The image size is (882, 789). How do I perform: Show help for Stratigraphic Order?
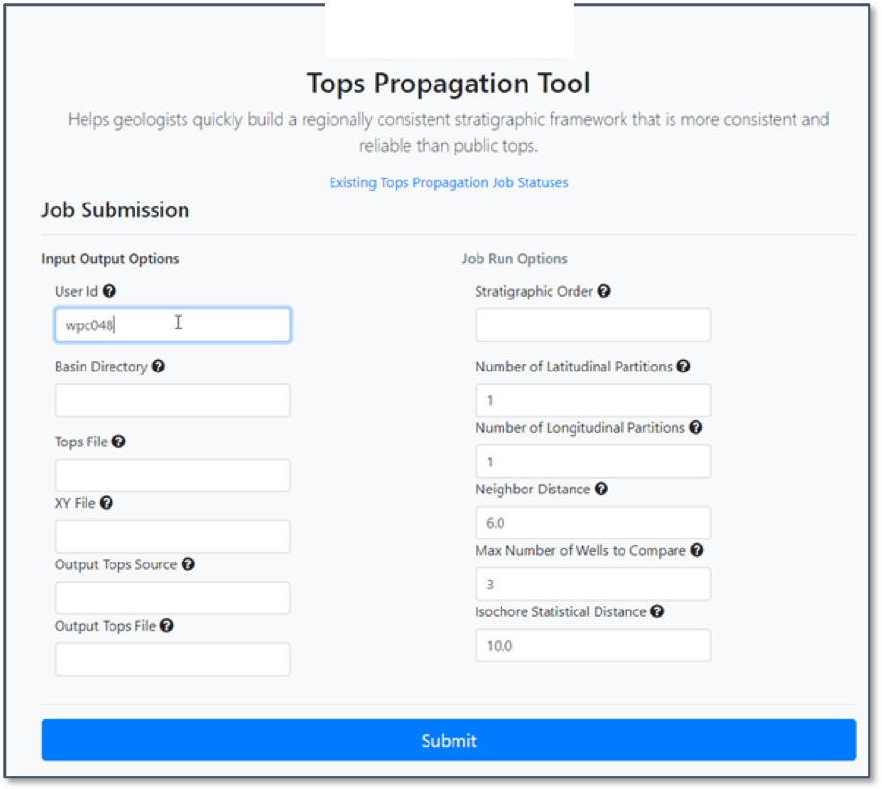(603, 291)
